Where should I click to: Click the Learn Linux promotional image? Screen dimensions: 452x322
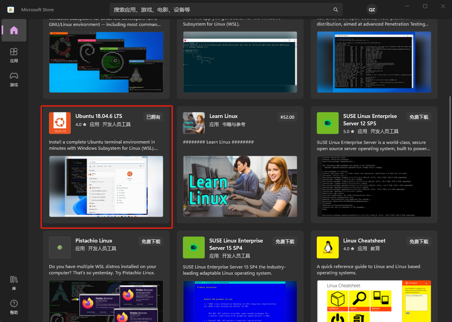click(240, 187)
